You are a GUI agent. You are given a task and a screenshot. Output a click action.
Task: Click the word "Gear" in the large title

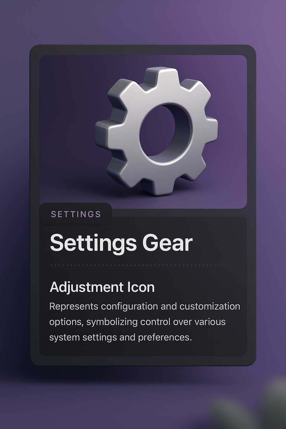167,243
